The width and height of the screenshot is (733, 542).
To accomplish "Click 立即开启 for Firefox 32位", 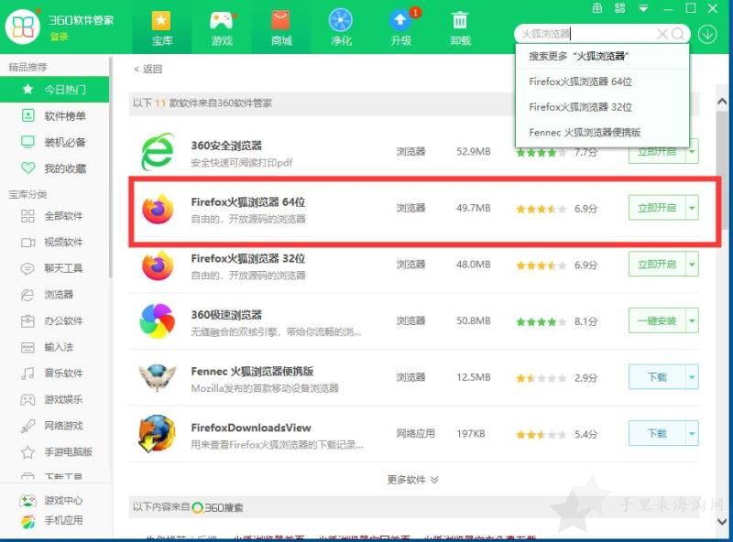I will point(657,265).
